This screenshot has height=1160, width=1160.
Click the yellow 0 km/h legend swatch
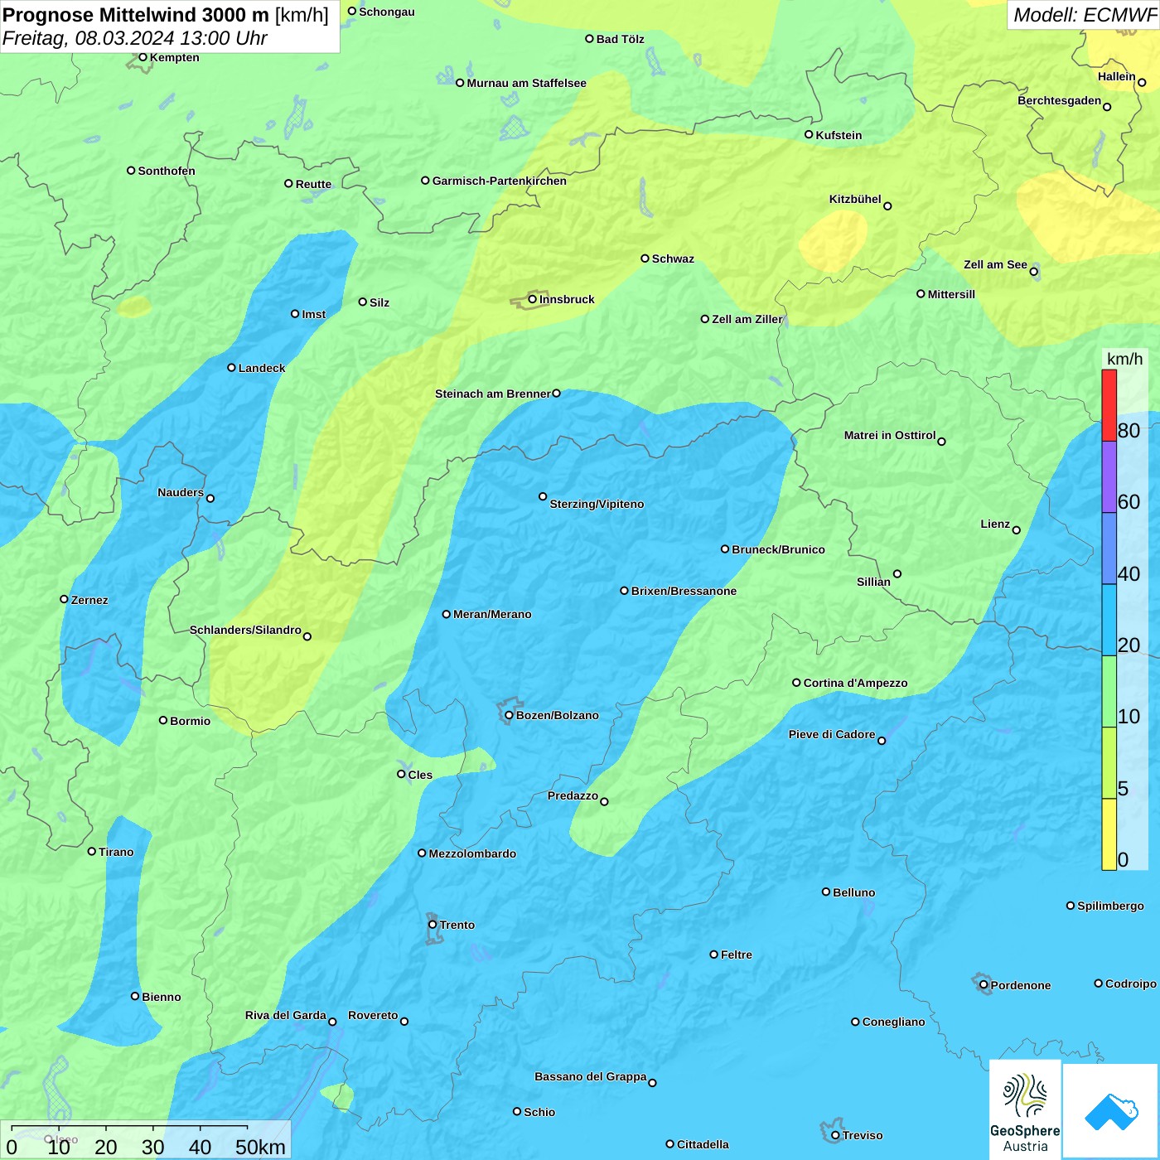click(1109, 834)
